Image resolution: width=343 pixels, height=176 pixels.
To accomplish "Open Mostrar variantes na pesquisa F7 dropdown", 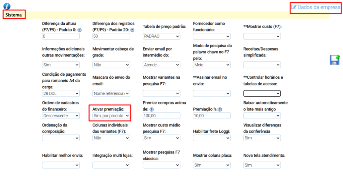I will (x=161, y=94).
